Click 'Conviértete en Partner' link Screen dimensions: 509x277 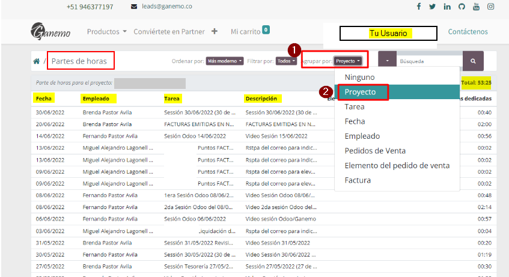(169, 31)
